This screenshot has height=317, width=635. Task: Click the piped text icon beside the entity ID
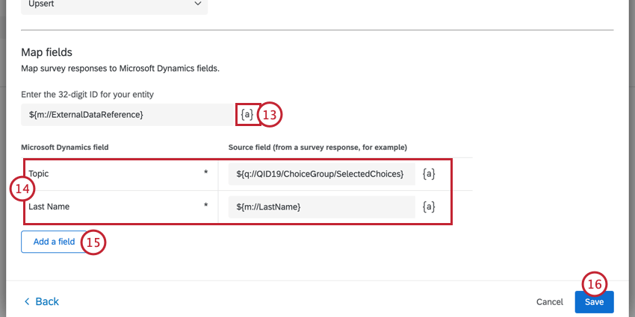pyautogui.click(x=247, y=114)
